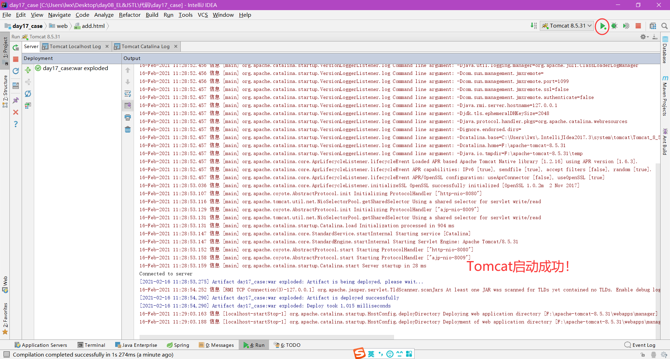
Task: Show the tool windows quick access icon
Action: 6,354
